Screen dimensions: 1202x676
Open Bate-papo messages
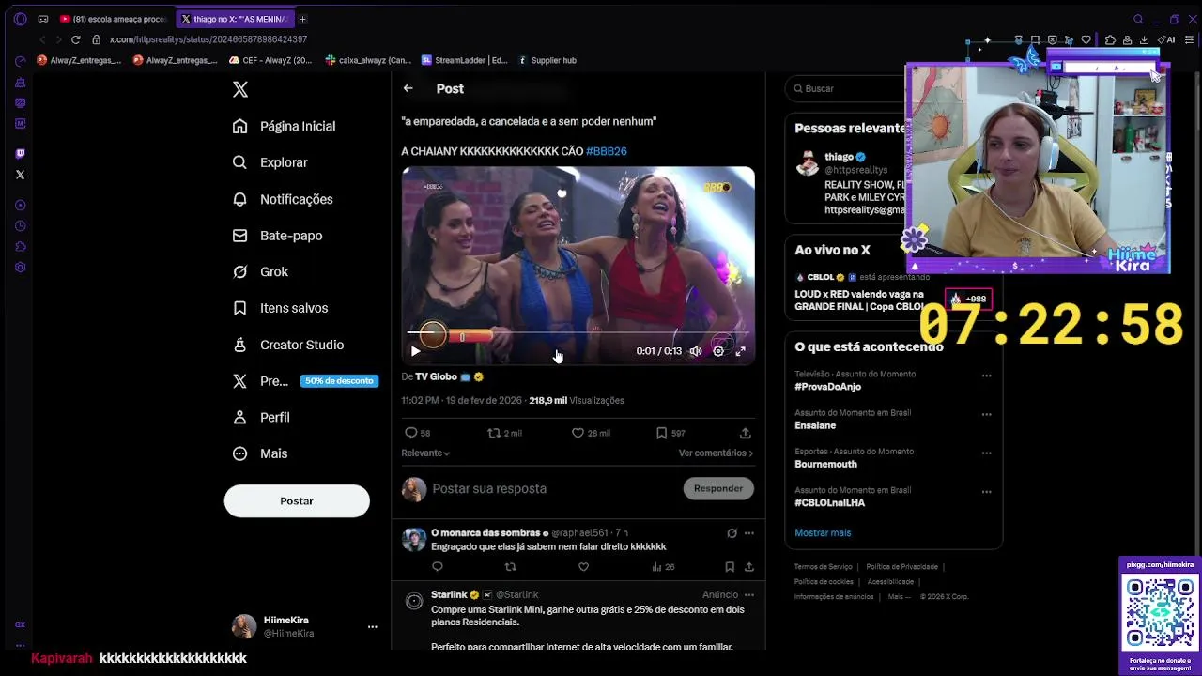(277, 236)
